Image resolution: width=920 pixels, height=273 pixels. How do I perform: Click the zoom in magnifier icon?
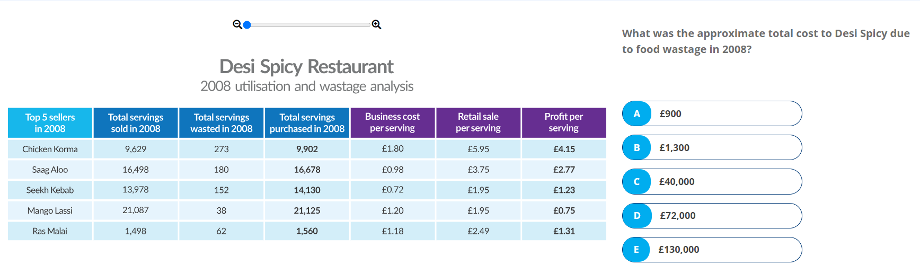[x=376, y=24]
